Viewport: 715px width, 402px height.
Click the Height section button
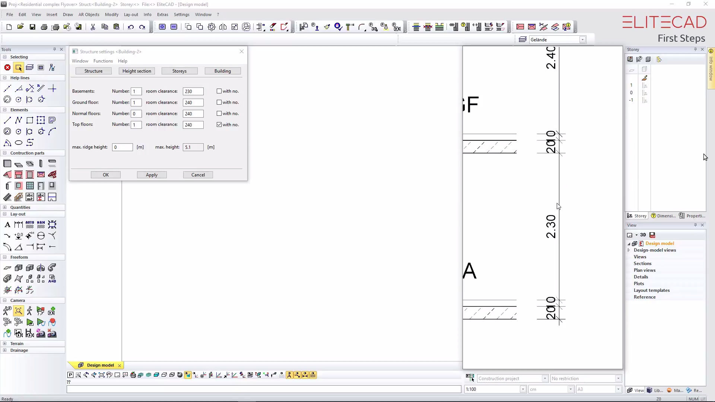tap(137, 71)
